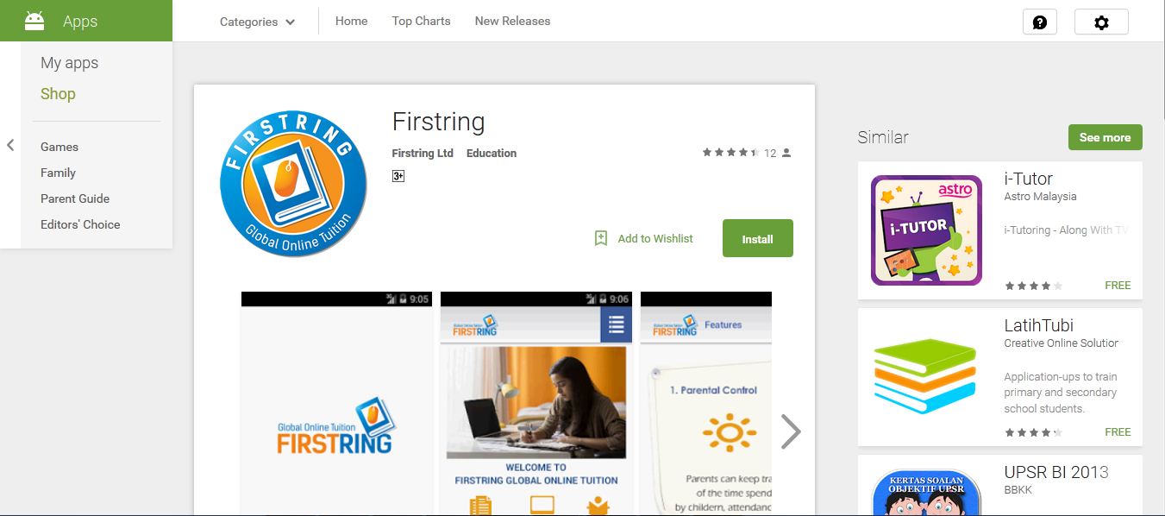Expand the Categories dropdown
This screenshot has height=516, width=1165.
[257, 22]
